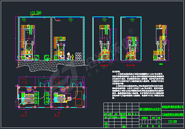Select the yellow elevation marker triangle under +13.500
Viewport: 185px width, 129px height.
pos(32,15)
